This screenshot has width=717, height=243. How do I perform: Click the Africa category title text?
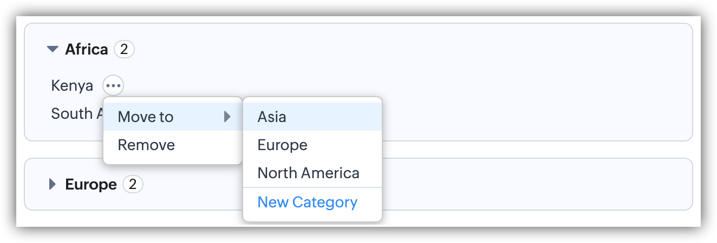87,50
